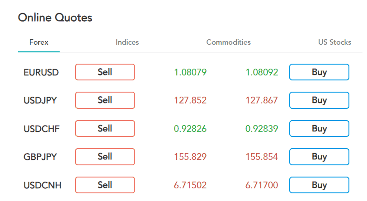Click the USDJPY ask price 127.867

[x=262, y=100]
